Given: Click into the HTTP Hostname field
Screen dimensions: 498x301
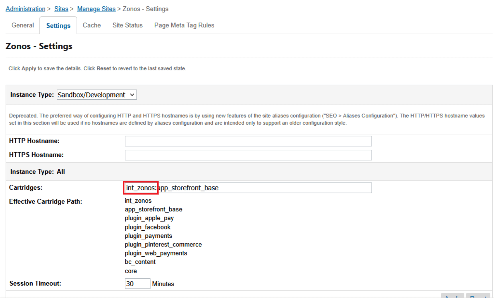Looking at the screenshot, I should (x=248, y=141).
